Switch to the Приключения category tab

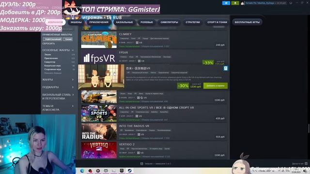[x=99, y=22]
